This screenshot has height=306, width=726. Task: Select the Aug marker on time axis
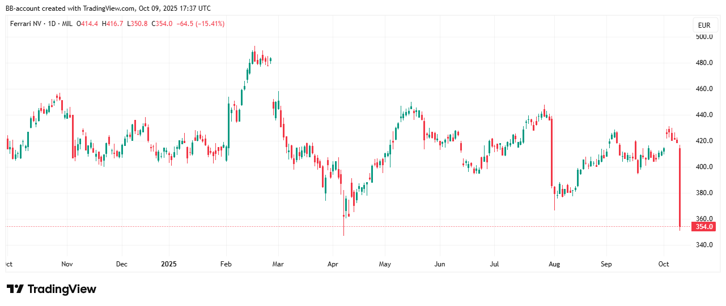click(555, 264)
